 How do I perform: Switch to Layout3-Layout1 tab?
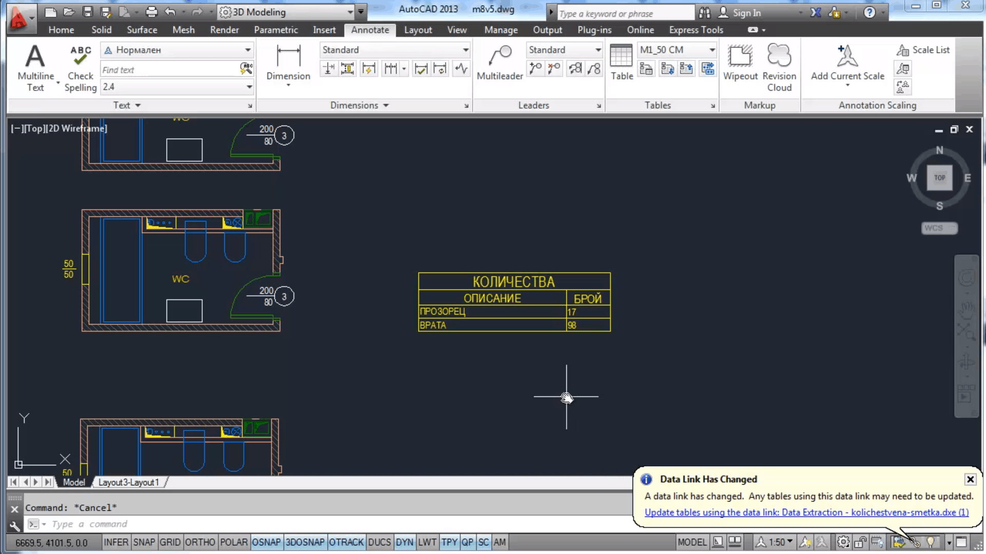pos(128,482)
